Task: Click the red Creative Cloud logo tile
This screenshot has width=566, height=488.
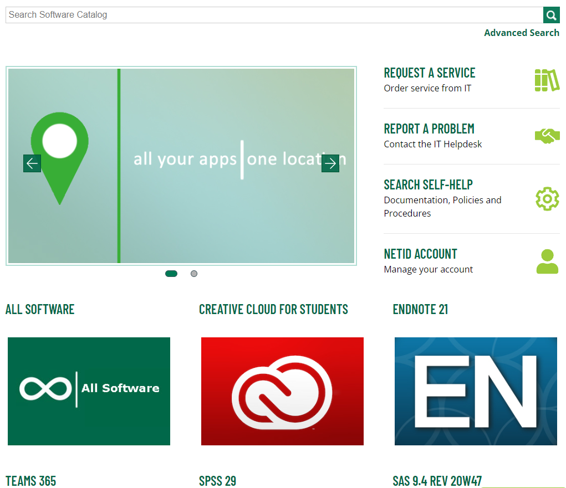Action: (282, 391)
